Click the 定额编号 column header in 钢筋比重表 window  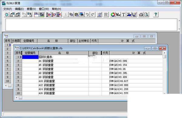[30, 53]
